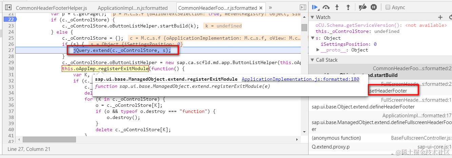Collapse the Call Stack section

[312, 60]
